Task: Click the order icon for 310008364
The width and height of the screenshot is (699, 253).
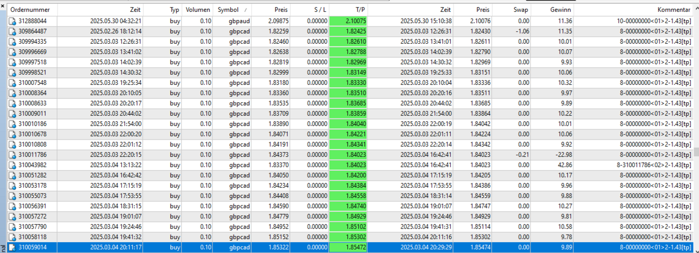Action: [x=13, y=93]
